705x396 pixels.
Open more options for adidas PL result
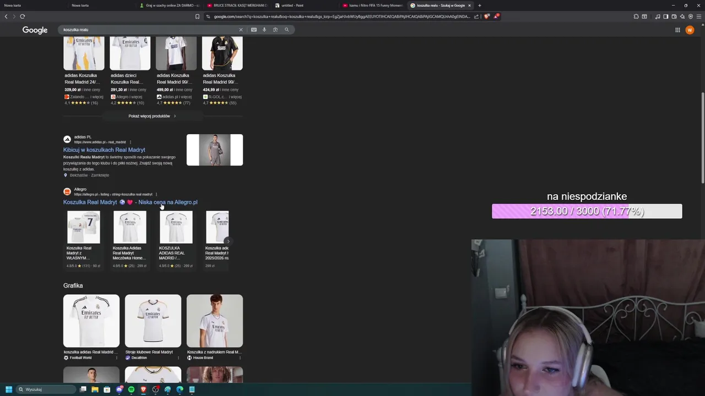(x=131, y=142)
